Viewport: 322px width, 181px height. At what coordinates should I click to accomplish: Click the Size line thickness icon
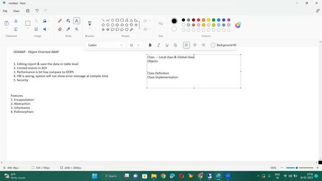coord(160,24)
